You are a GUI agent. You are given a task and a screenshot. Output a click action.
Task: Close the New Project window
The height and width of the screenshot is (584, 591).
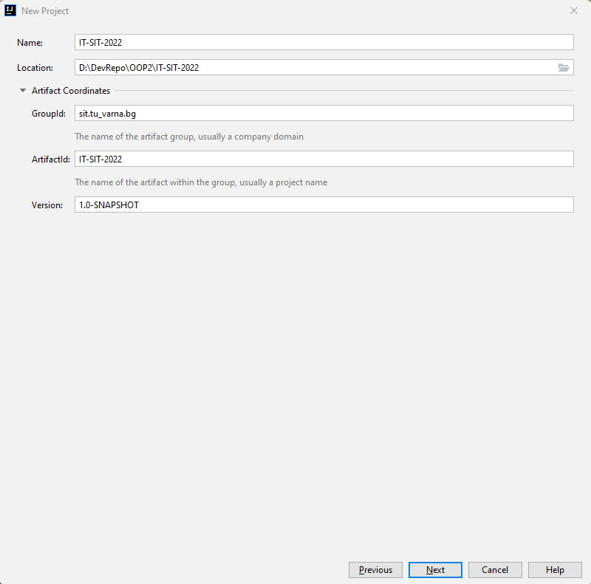(x=574, y=10)
